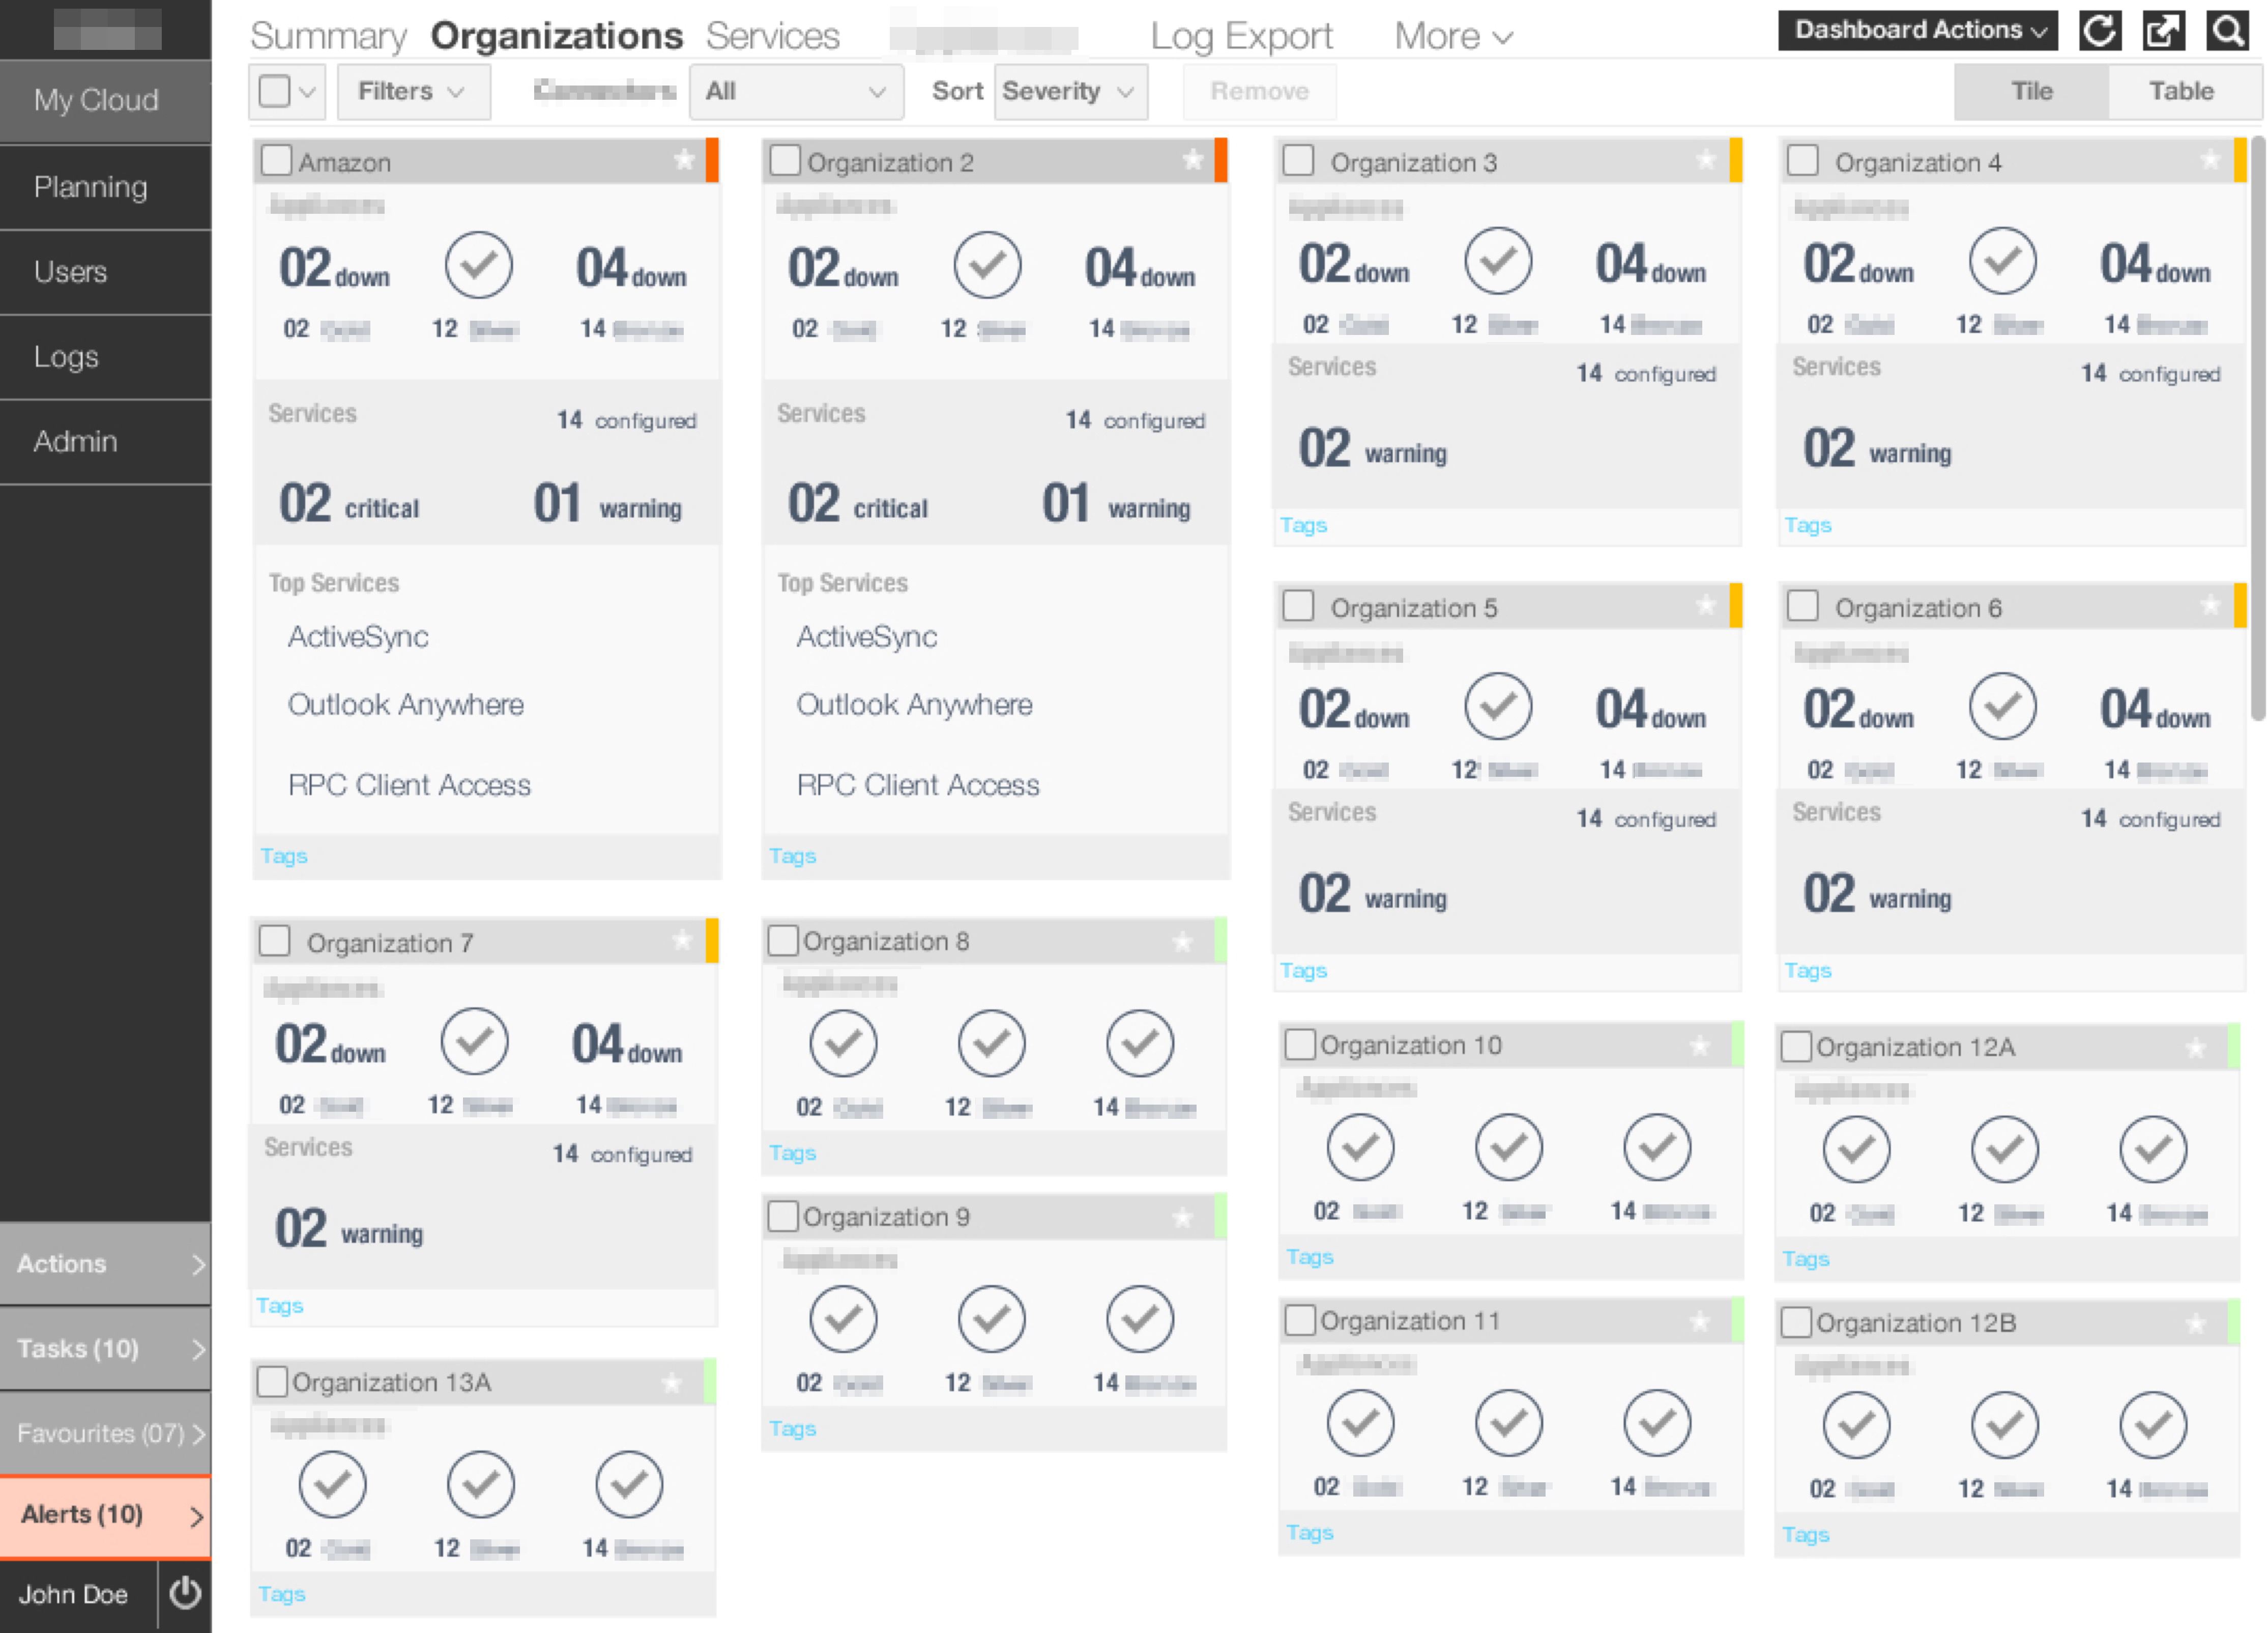Click the refresh dashboard icon
The width and height of the screenshot is (2268, 1633).
pyautogui.click(x=2100, y=31)
